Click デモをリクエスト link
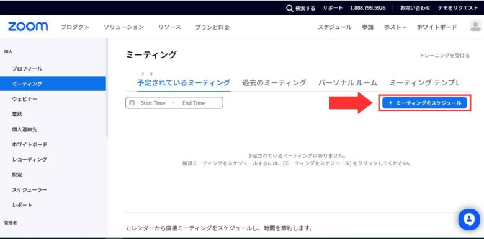The width and height of the screenshot is (484, 239). pyautogui.click(x=458, y=8)
